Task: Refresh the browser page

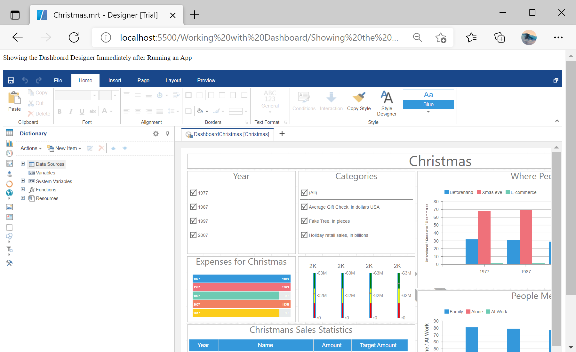Action: click(x=74, y=37)
